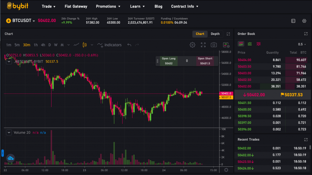Open the Indicators menu
This screenshot has width=312, height=175.
(109, 45)
